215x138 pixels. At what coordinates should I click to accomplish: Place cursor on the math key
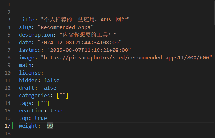25,65
